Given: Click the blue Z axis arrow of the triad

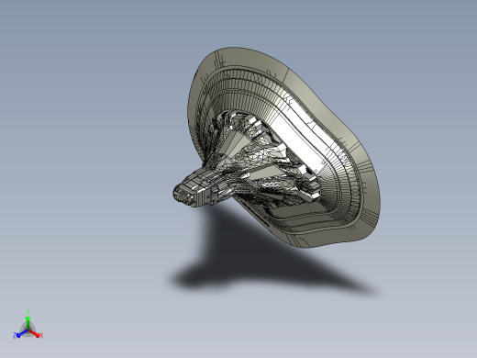Looking at the screenshot, I should coord(22,333).
